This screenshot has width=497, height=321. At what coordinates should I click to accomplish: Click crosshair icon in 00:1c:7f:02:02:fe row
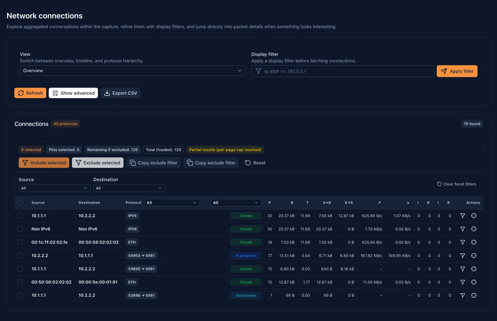pyautogui.click(x=474, y=242)
